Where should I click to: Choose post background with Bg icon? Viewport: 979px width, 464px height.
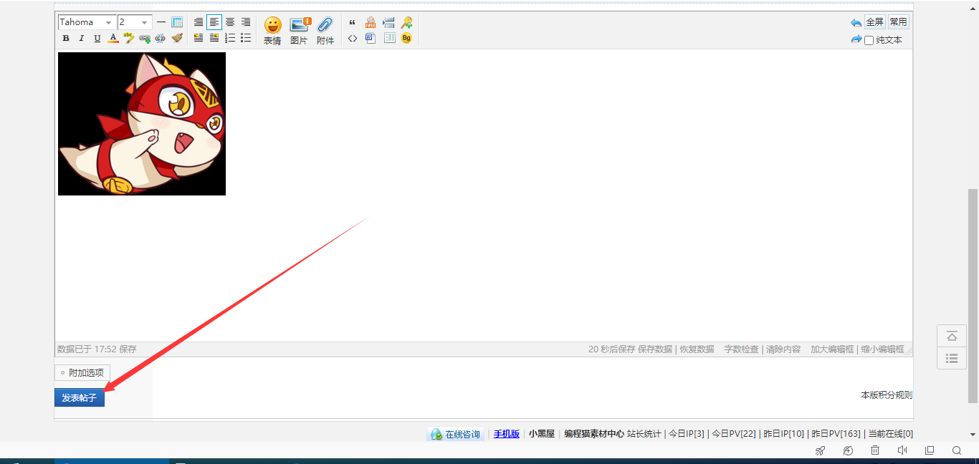(x=406, y=38)
